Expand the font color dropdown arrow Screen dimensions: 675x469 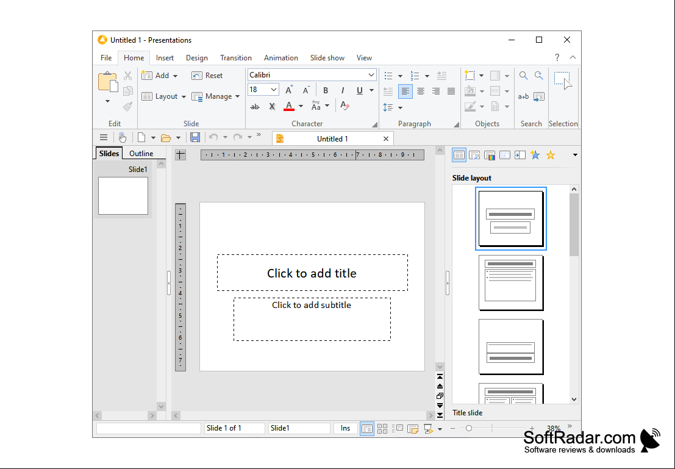[301, 106]
